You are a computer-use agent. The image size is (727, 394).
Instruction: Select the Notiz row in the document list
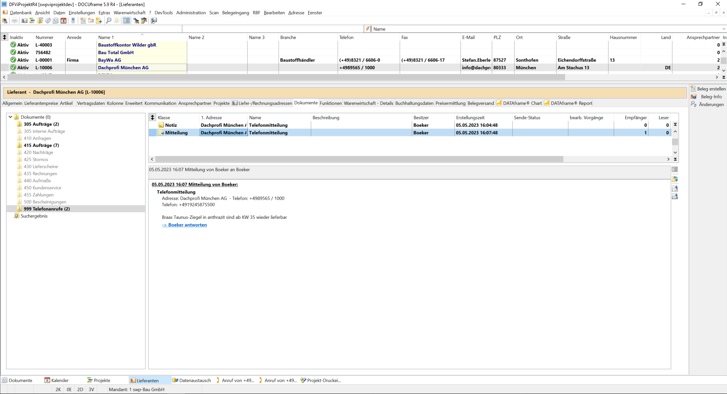click(409, 125)
